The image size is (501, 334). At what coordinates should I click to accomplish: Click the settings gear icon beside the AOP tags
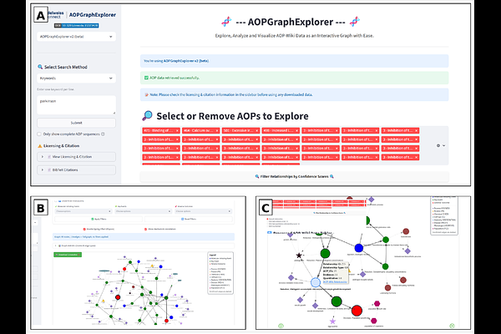pos(440,145)
